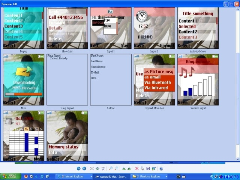Open the Activity Menu preview thumbnail
Screen dimensions: 240x180
click(x=198, y=28)
